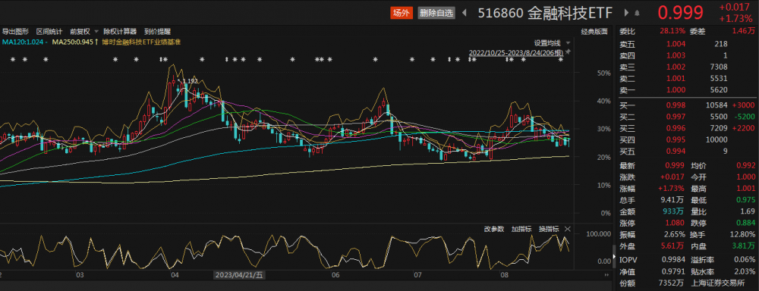Click 改参数 to edit indicator parameters

pyautogui.click(x=494, y=229)
